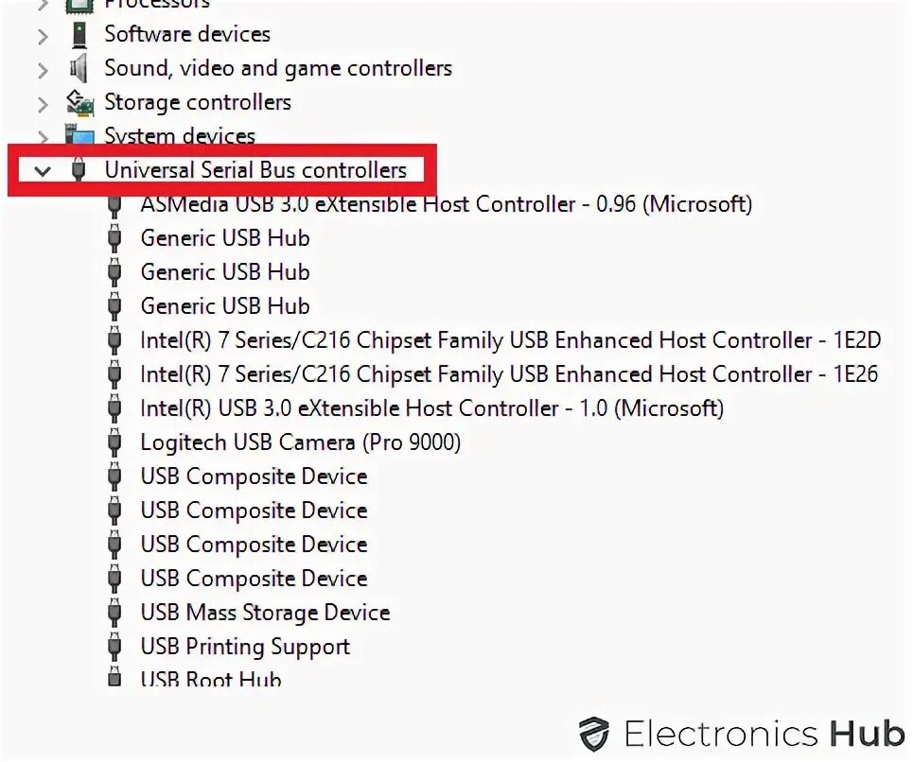The width and height of the screenshot is (914, 762).
Task: Expand the Storage controllers category
Action: pyautogui.click(x=43, y=104)
